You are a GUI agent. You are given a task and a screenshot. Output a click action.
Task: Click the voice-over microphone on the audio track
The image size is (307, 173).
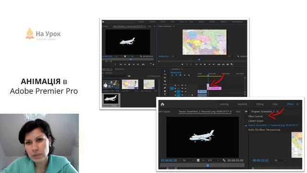click(x=192, y=95)
